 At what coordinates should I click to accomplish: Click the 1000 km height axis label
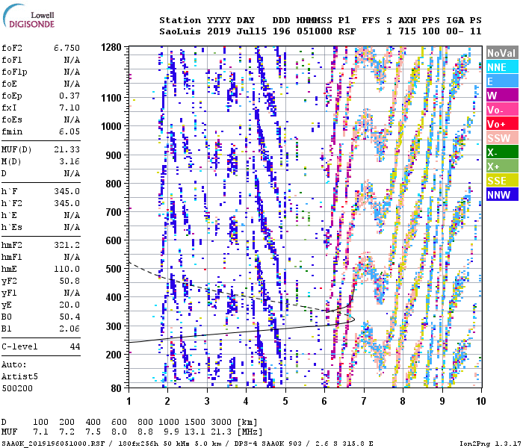coord(111,126)
